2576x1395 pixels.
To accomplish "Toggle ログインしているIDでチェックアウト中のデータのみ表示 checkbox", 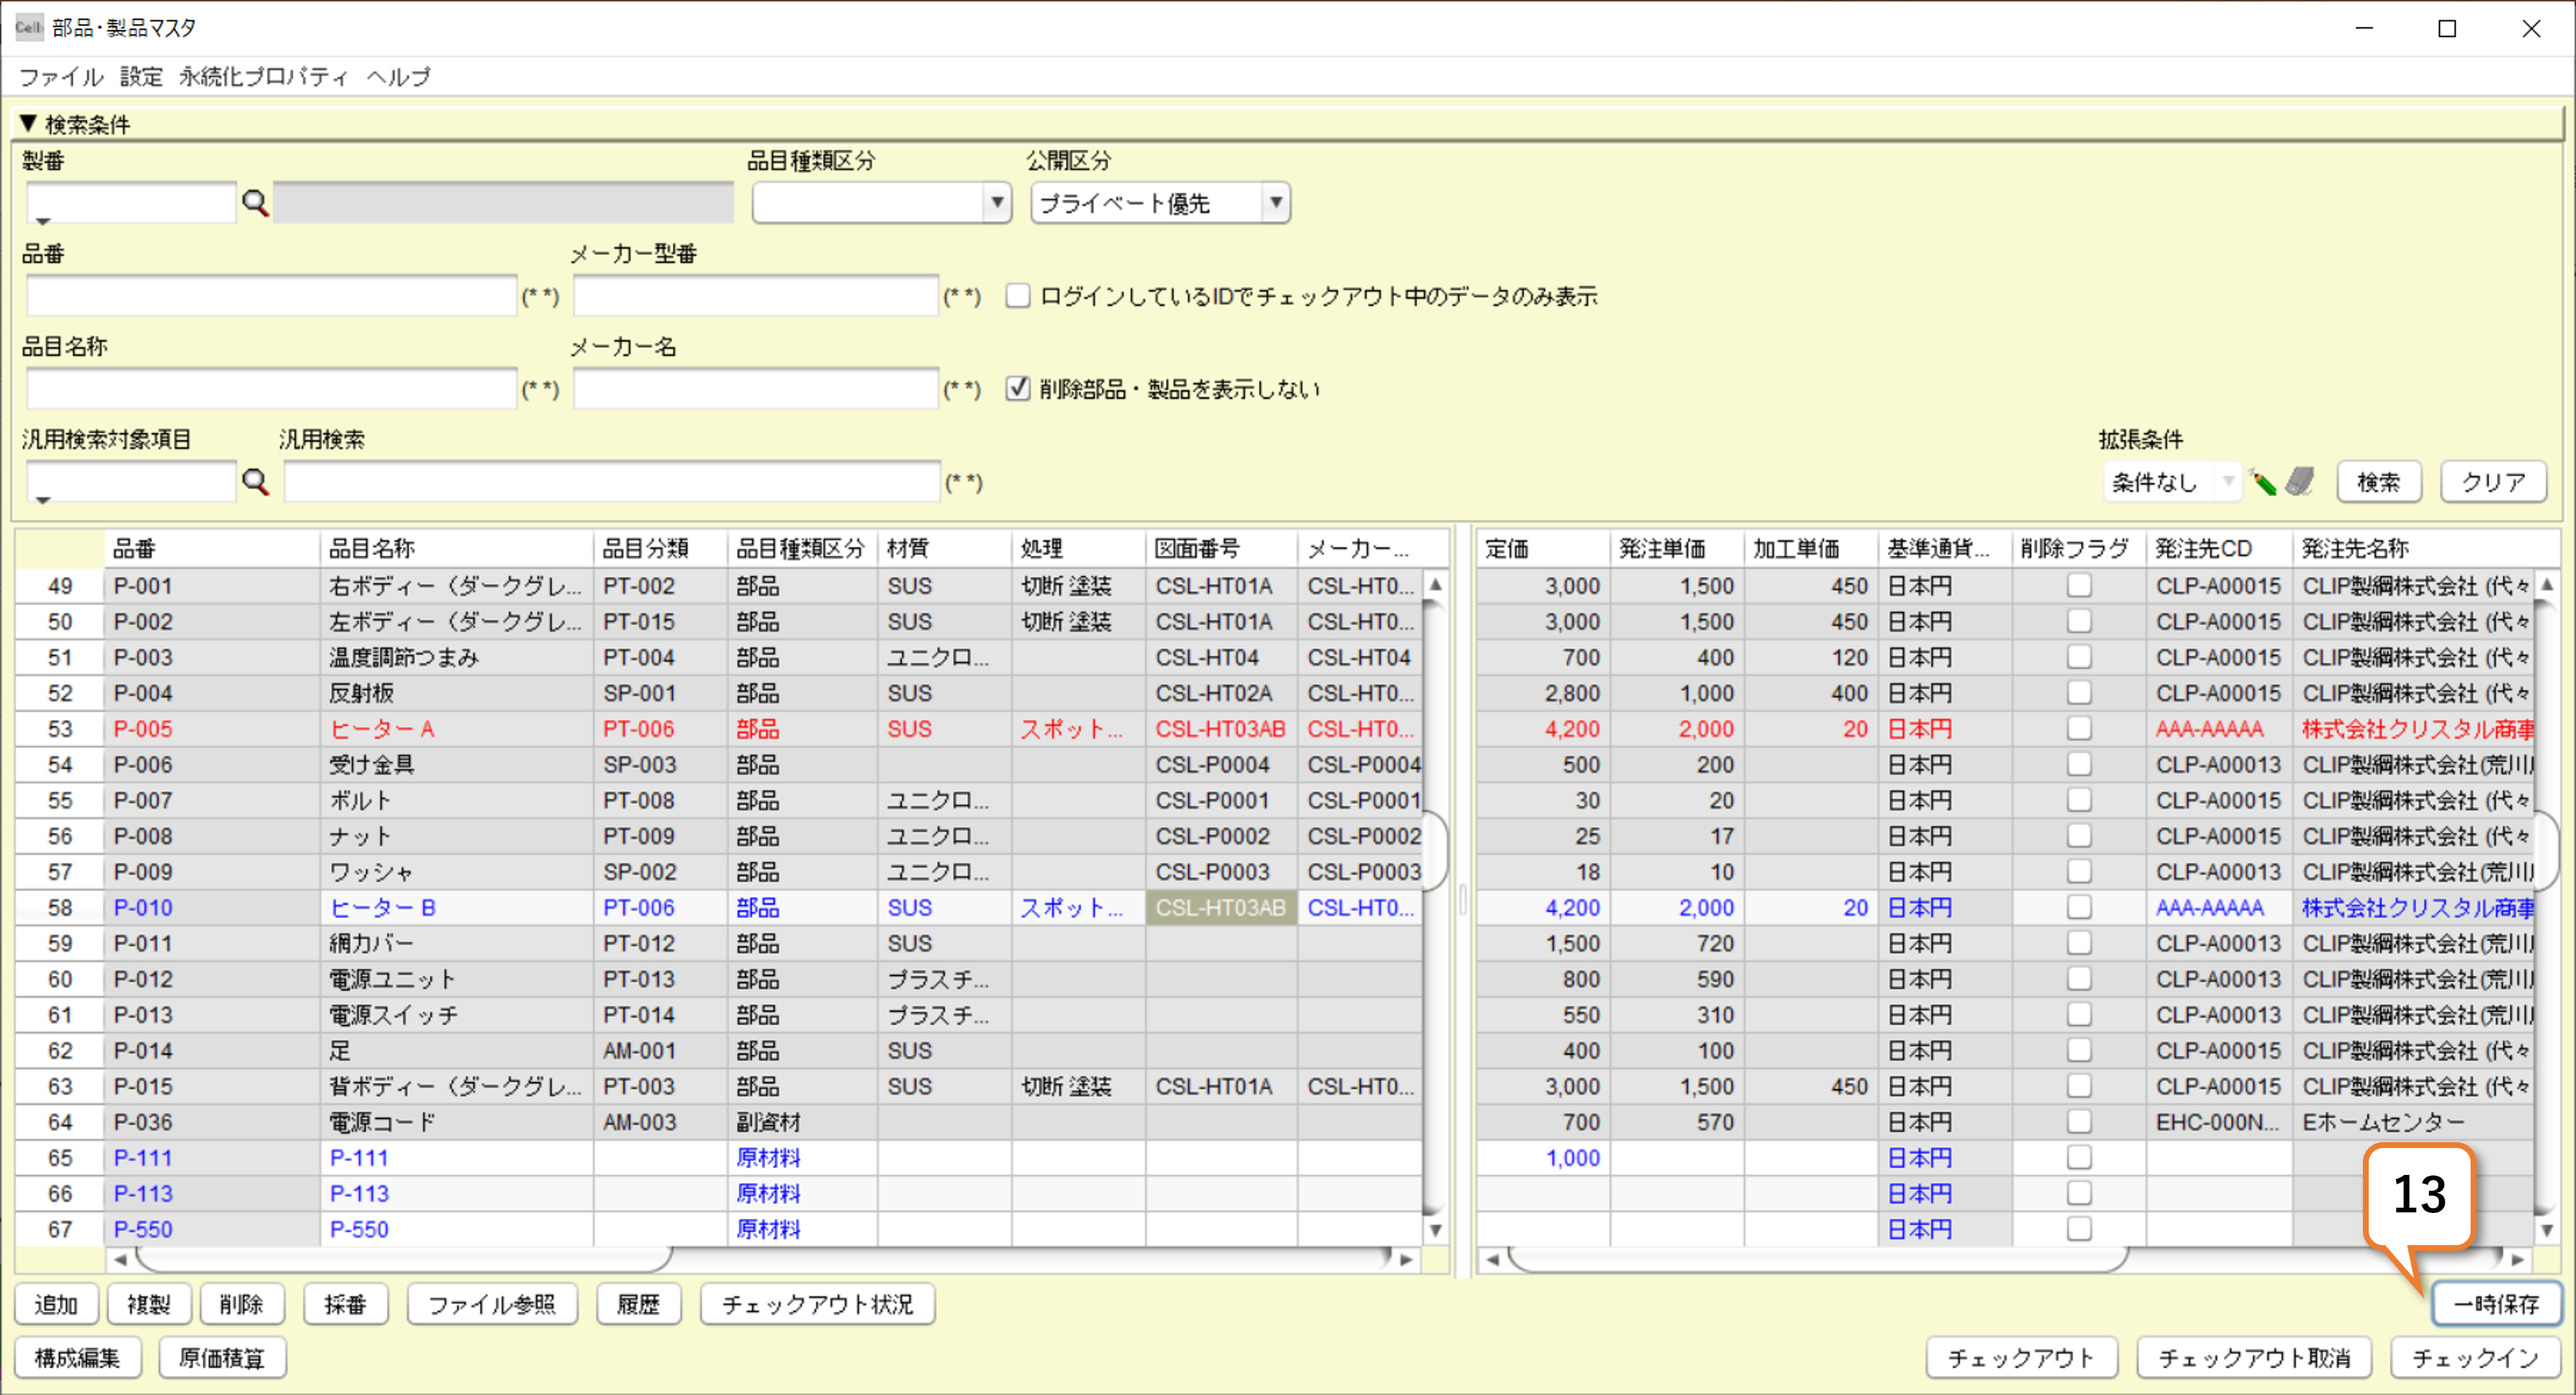I will 1018,296.
